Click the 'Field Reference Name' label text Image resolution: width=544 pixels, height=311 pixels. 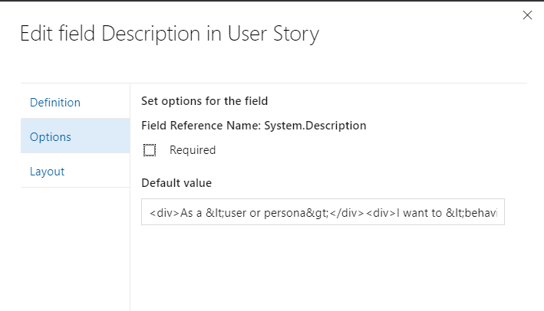201,125
